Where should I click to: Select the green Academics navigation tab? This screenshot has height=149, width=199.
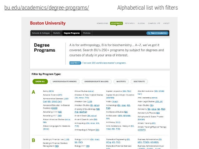click(x=116, y=23)
